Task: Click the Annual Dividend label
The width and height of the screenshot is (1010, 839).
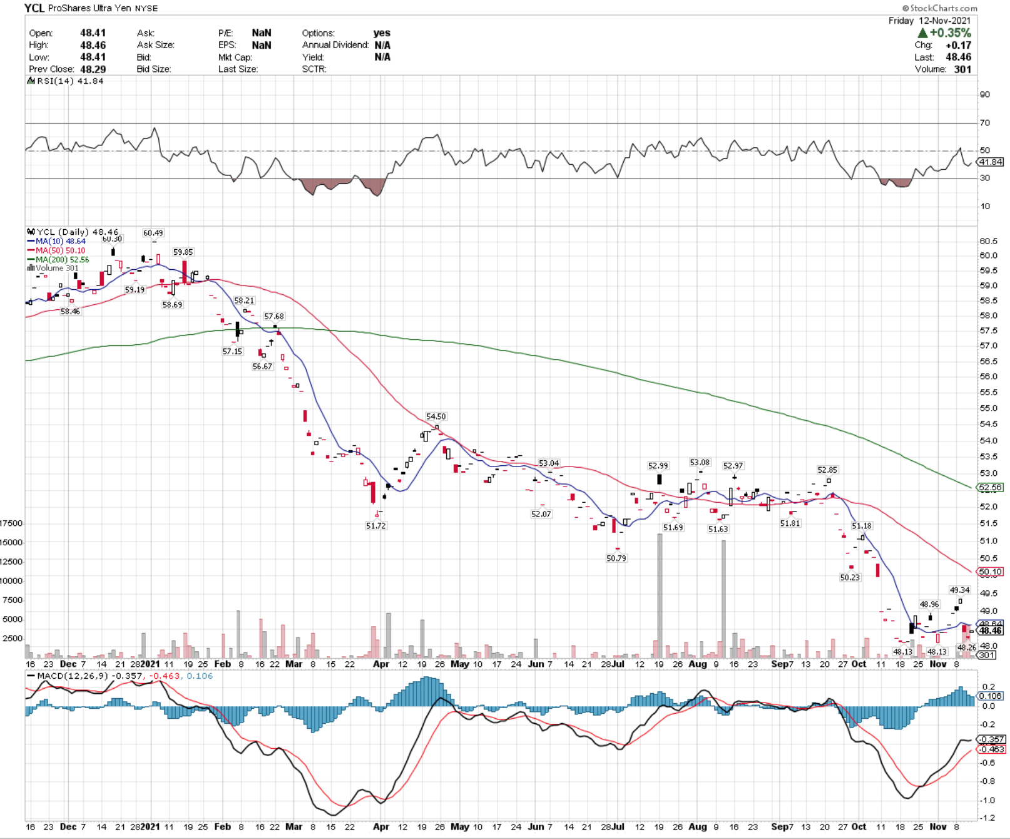Action: pyautogui.click(x=335, y=45)
